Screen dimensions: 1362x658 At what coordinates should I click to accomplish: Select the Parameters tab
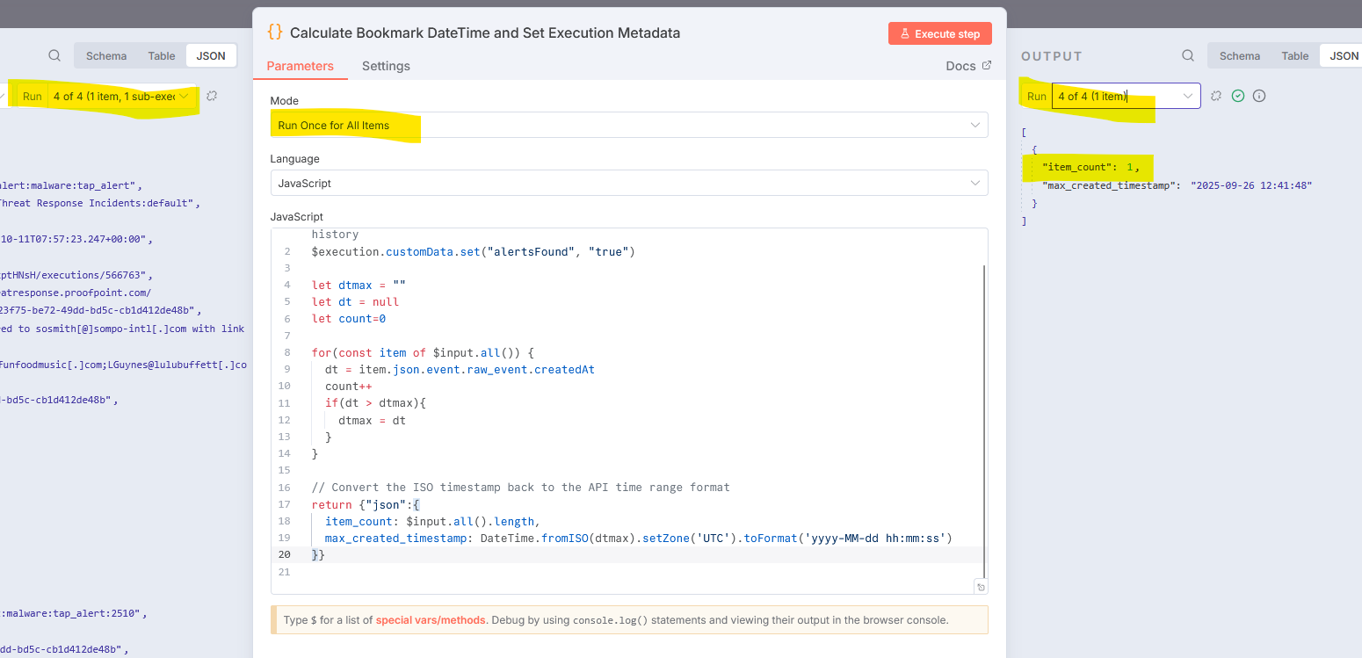[300, 66]
